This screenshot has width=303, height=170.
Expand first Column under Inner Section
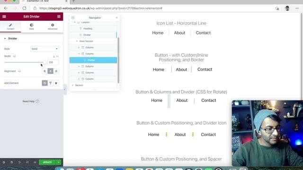[x=79, y=47]
